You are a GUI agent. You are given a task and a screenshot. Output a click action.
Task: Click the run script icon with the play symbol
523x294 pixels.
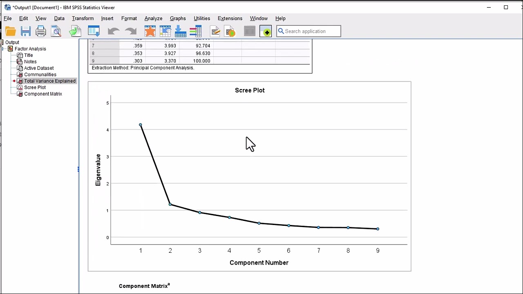(230, 31)
